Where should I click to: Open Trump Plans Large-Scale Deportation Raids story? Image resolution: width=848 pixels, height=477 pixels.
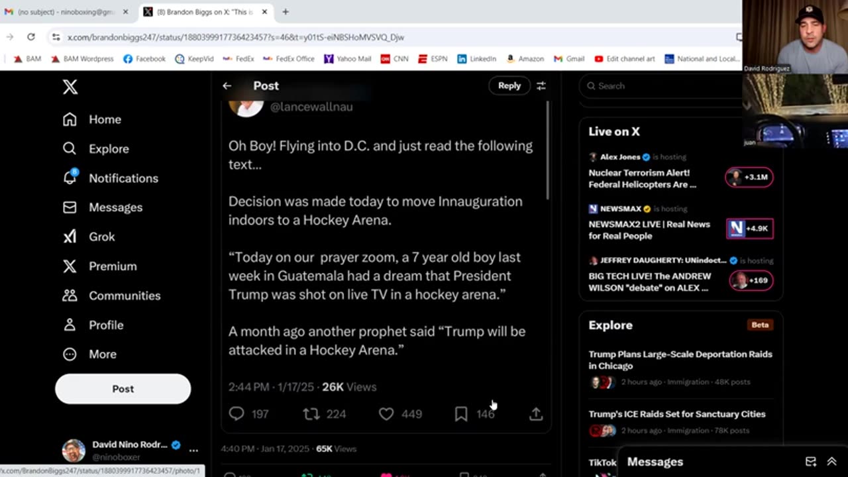(x=680, y=360)
